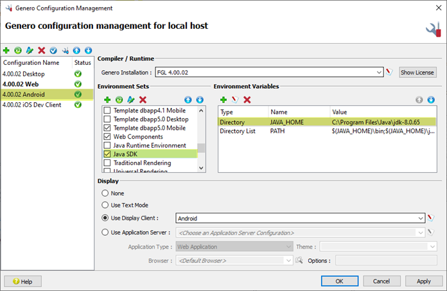Click the Configuration Name column header
This screenshot has width=447, height=291.
pos(37,62)
